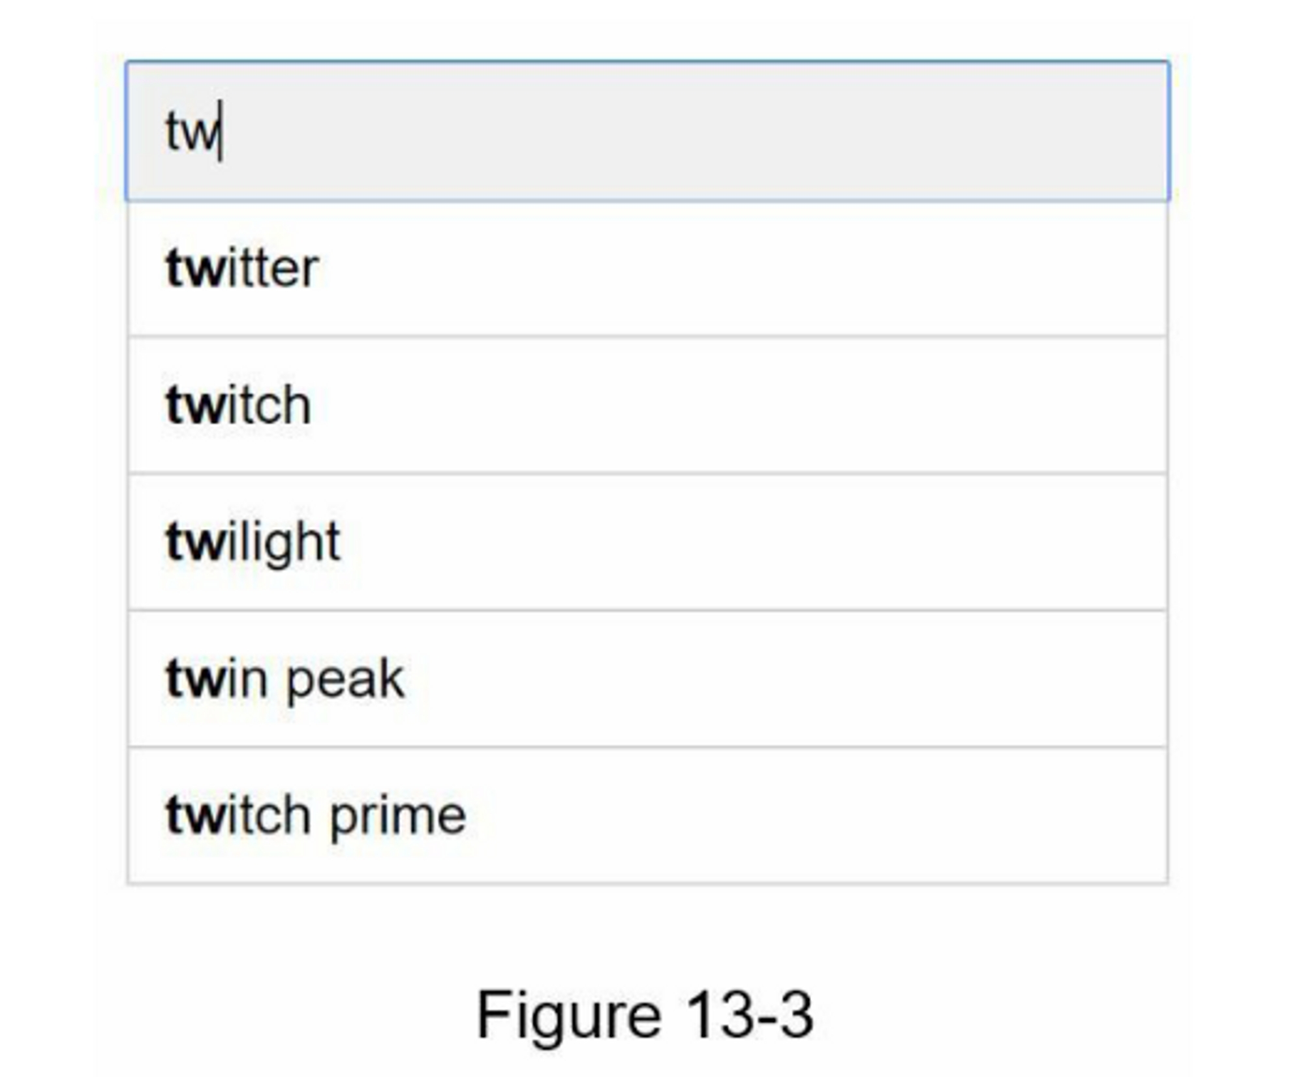Screen dimensions: 1305x1077
Task: Click the search input field containing "tw"
Action: [646, 131]
